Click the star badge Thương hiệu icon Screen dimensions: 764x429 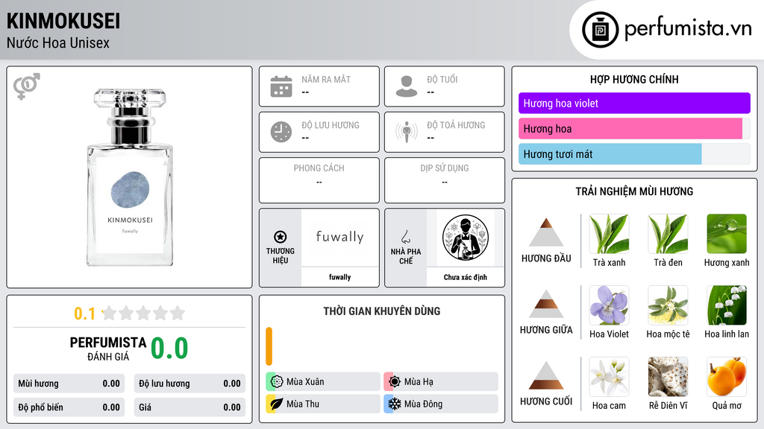(281, 237)
